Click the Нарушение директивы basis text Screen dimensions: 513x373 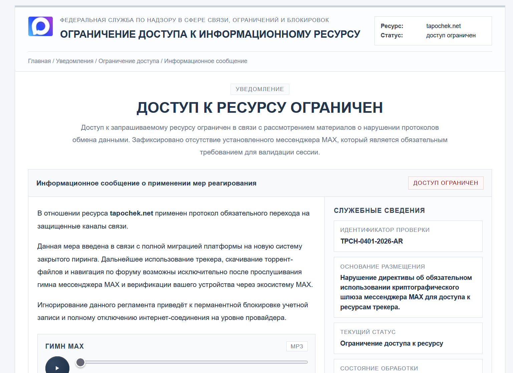406,292
